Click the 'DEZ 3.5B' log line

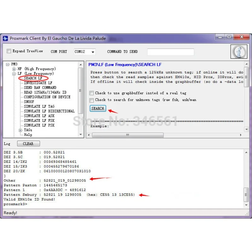(x=34, y=152)
